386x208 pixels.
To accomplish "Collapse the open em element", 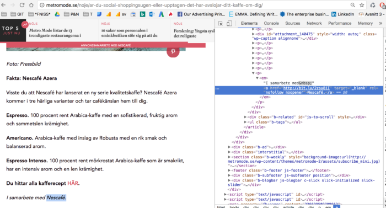I will (258, 78).
